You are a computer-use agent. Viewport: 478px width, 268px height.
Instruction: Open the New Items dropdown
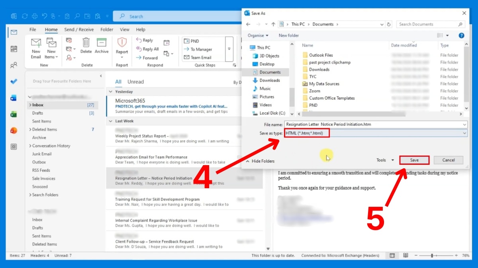click(x=51, y=48)
